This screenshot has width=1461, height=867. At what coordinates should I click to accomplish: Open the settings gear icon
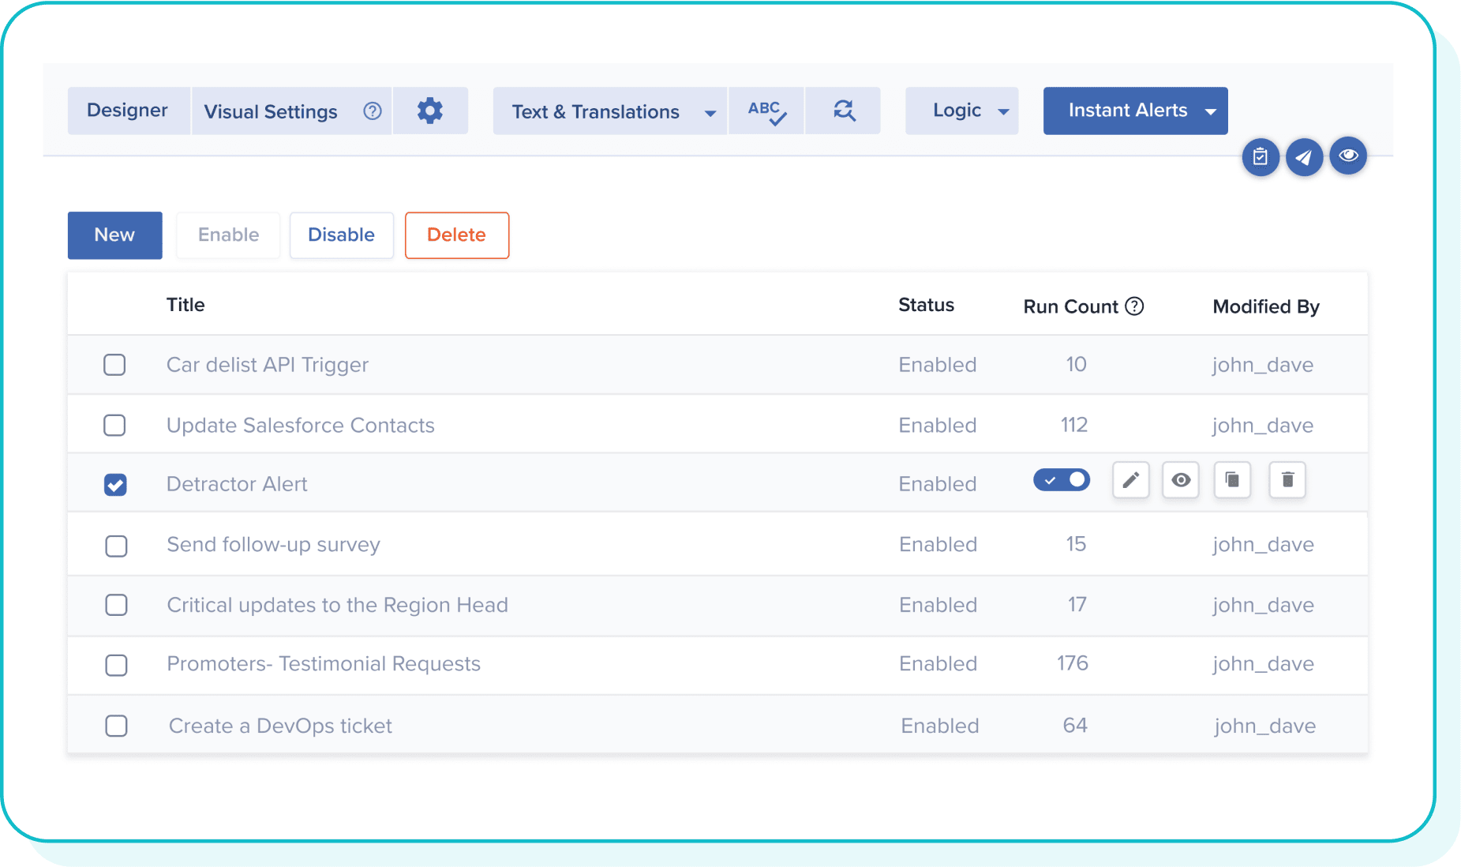(430, 111)
